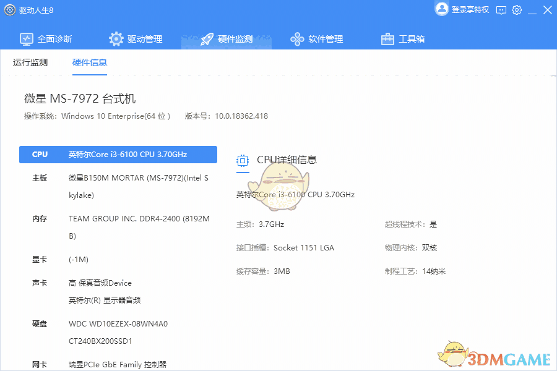Open the 软件管理 icon

tap(296, 38)
